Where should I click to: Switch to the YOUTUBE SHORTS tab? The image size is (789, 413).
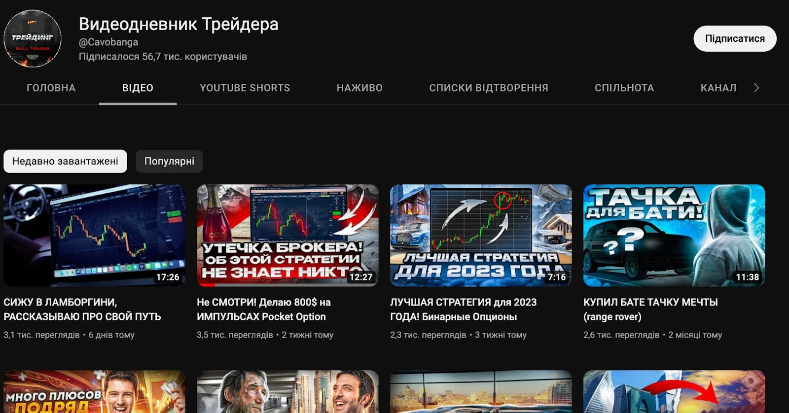click(x=245, y=88)
